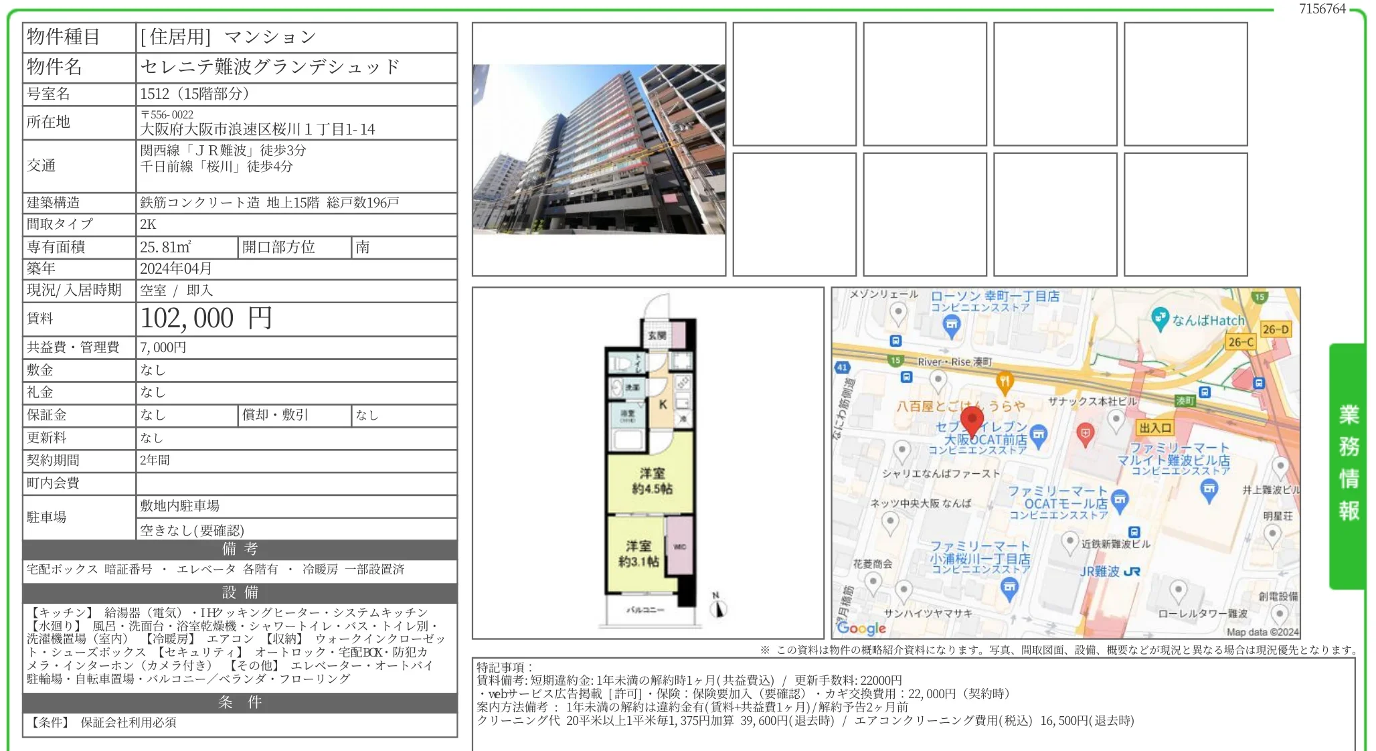This screenshot has width=1376, height=751.
Task: Click the Lawson 幸町一丁目店 store icon
Action: pyautogui.click(x=951, y=325)
